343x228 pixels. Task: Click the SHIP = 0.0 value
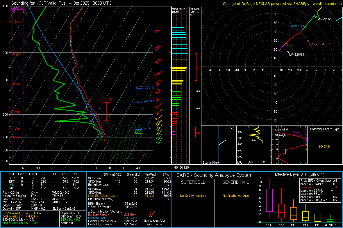tap(68, 223)
